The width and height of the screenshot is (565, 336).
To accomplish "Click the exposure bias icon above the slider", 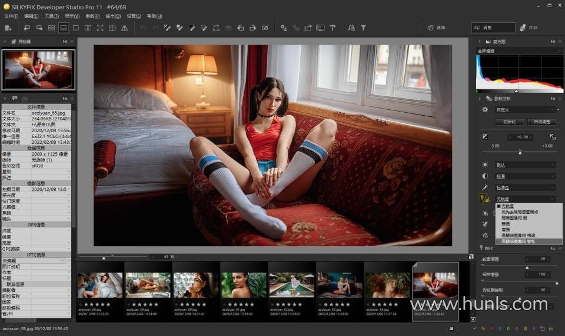I will [485, 137].
